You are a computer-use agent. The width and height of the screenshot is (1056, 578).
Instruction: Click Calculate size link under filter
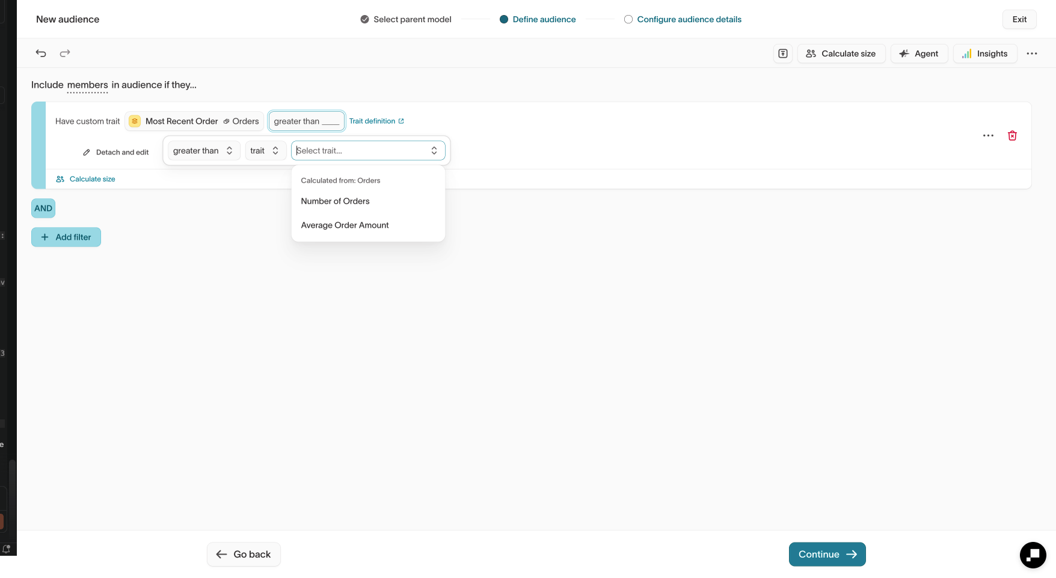point(85,179)
